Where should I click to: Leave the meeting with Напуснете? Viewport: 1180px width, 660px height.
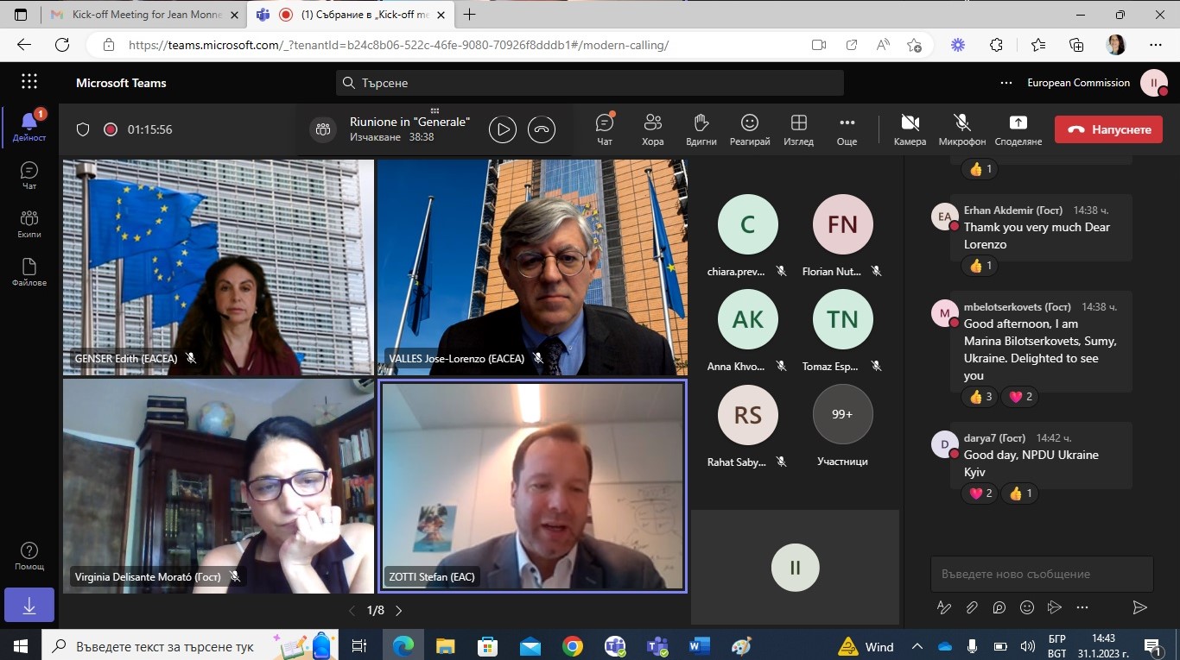(x=1108, y=129)
